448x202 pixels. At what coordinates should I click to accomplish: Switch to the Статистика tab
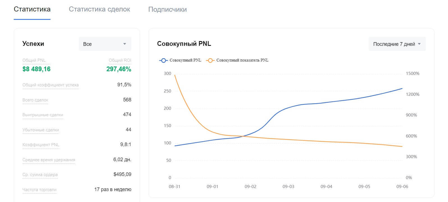tap(32, 9)
